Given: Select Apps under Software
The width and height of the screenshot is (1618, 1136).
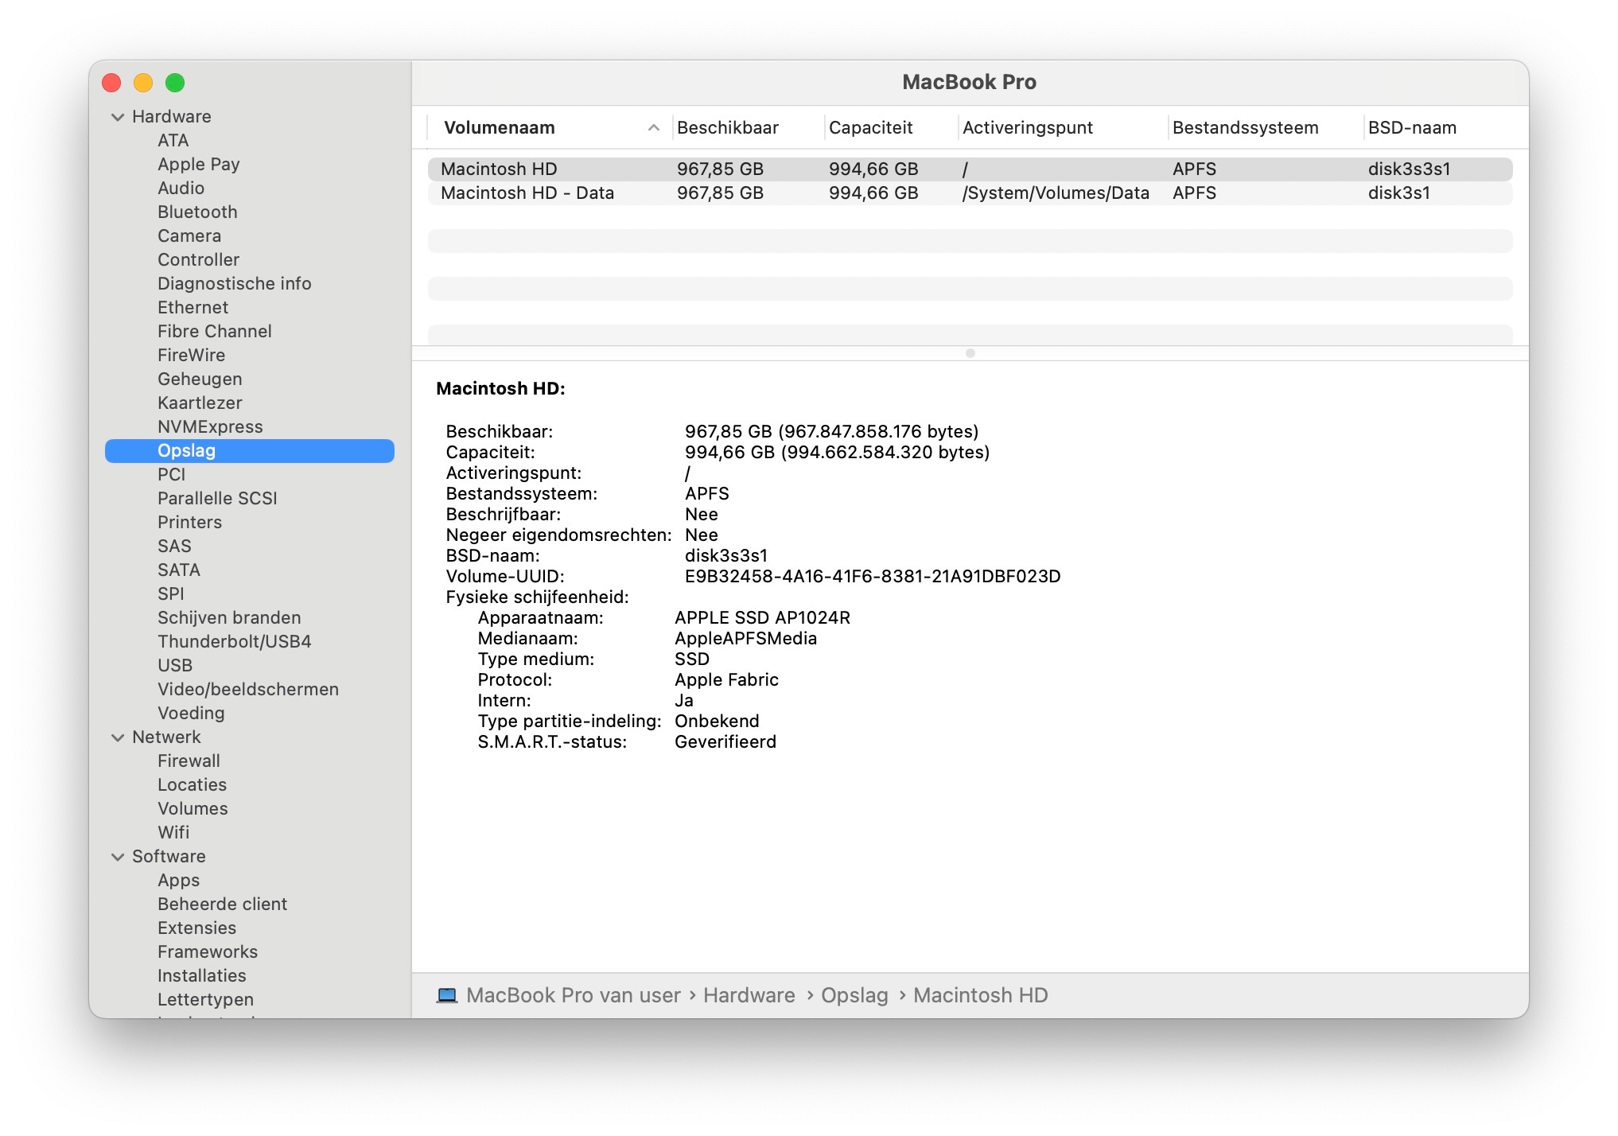Looking at the screenshot, I should click(x=178, y=881).
